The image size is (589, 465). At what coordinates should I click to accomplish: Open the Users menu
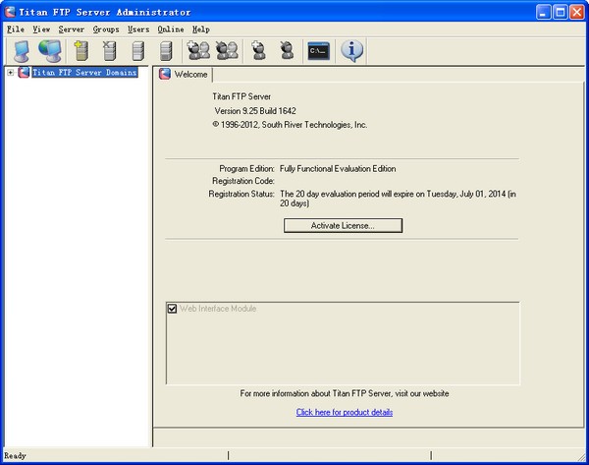(138, 29)
